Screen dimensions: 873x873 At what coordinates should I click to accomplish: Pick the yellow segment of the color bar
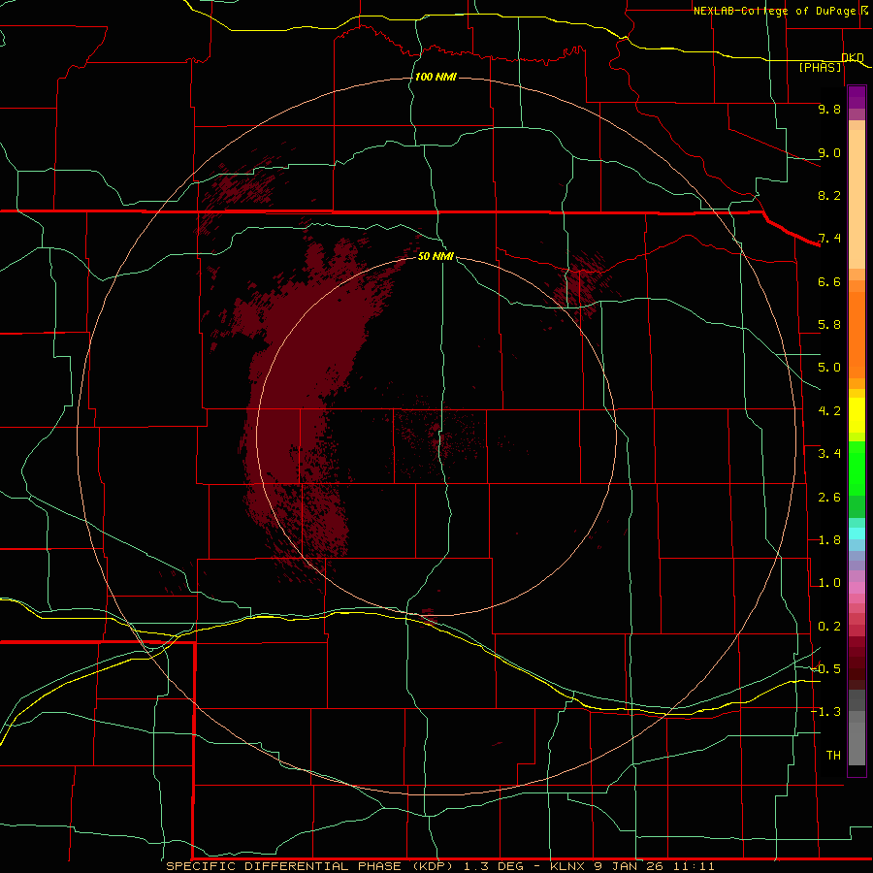coord(857,415)
